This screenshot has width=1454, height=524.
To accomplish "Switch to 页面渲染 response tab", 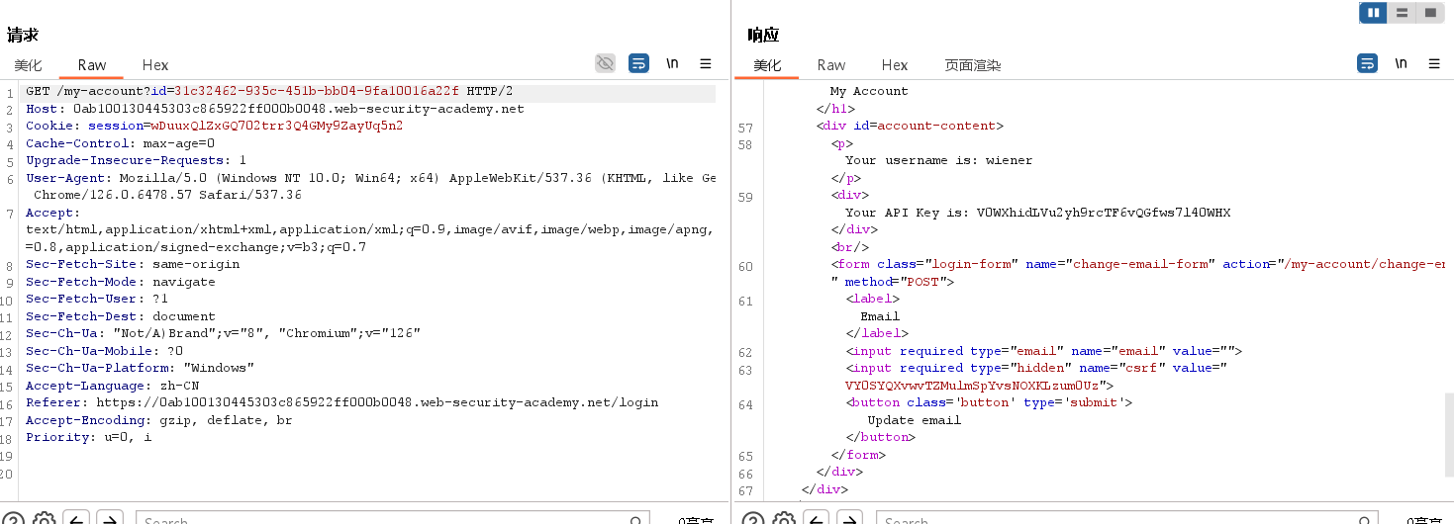I will click(x=972, y=65).
